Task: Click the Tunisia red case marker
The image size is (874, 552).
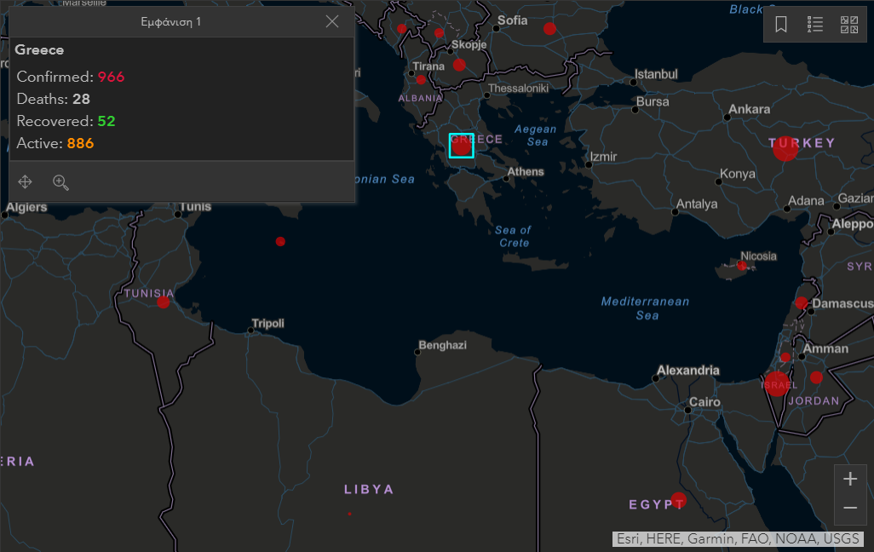Action: [163, 302]
